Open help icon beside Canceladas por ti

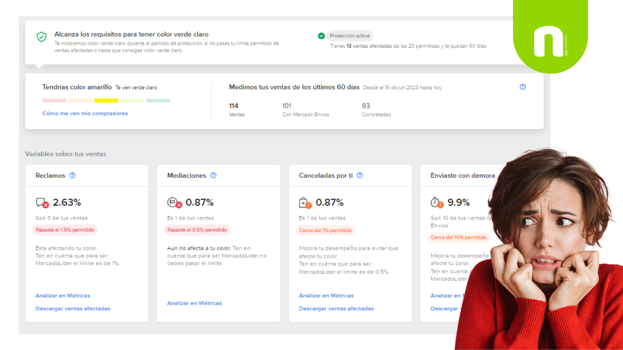[x=360, y=176]
